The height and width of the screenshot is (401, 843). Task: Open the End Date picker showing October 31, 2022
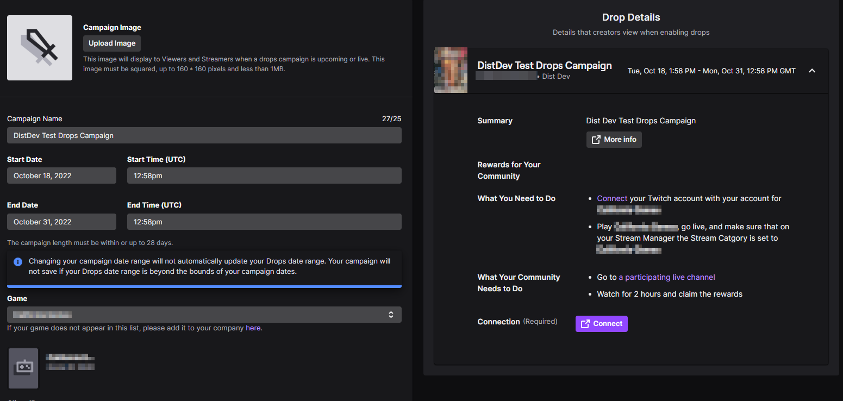click(x=61, y=221)
